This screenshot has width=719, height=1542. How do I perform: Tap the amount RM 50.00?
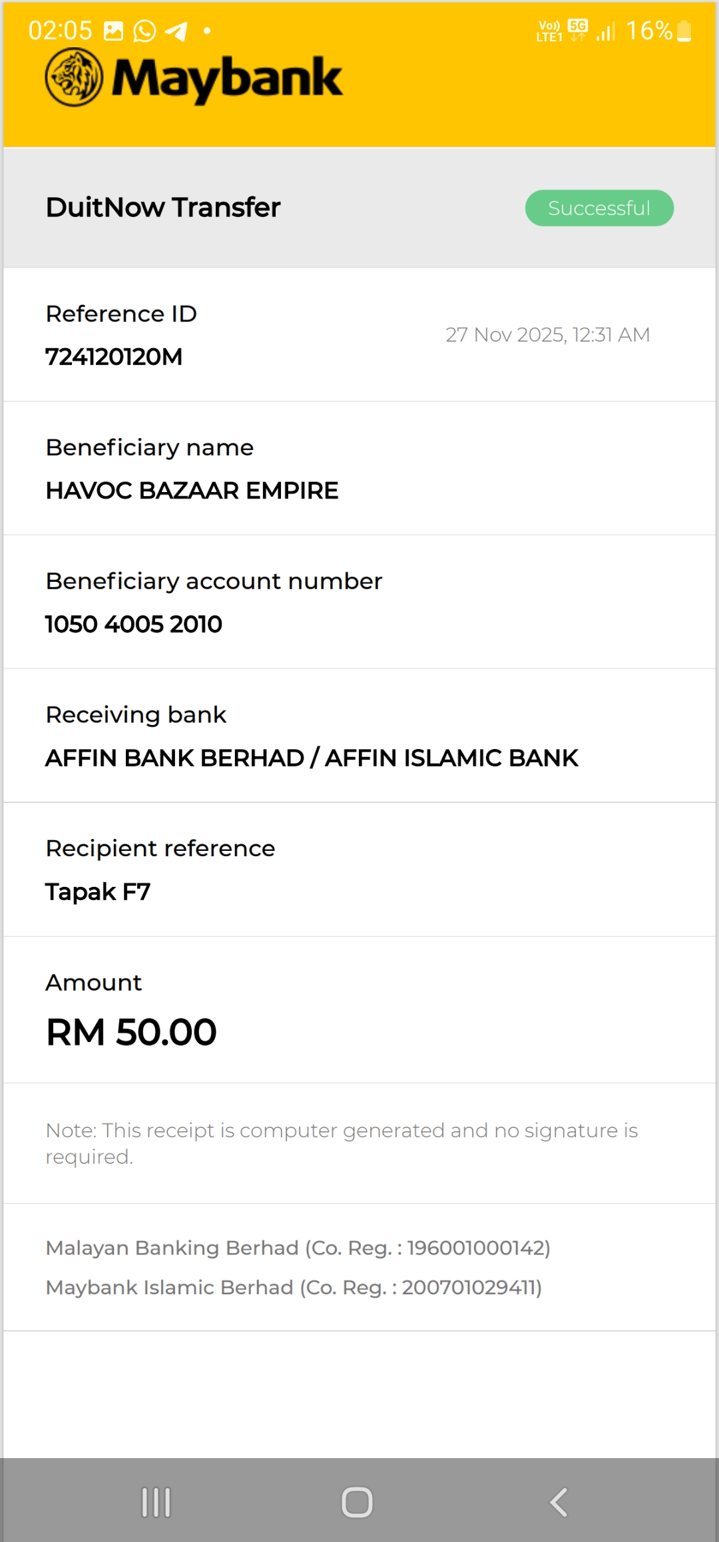(131, 1032)
